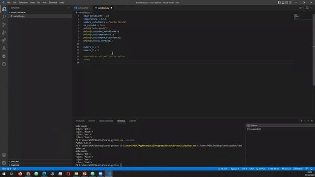This screenshot has width=315, height=177.
Task: Open the Help menu
Action: click(62, 2)
